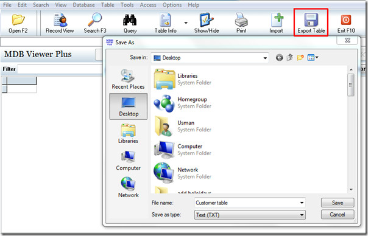Open the Save as type Text (TXT) combo
The height and width of the screenshot is (236, 368).
(x=250, y=215)
